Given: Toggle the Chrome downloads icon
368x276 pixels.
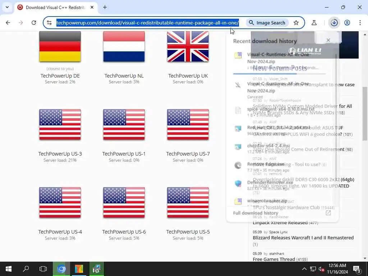Looking at the screenshot, I should tap(334, 23).
